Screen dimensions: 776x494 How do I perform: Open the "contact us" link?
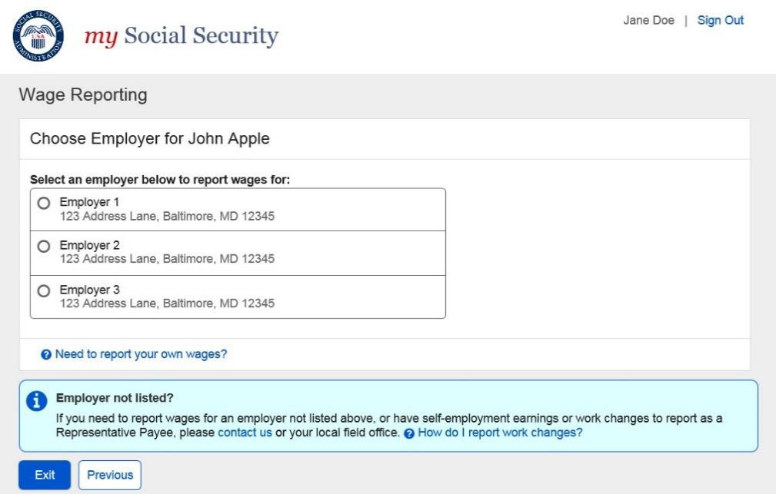coord(245,433)
